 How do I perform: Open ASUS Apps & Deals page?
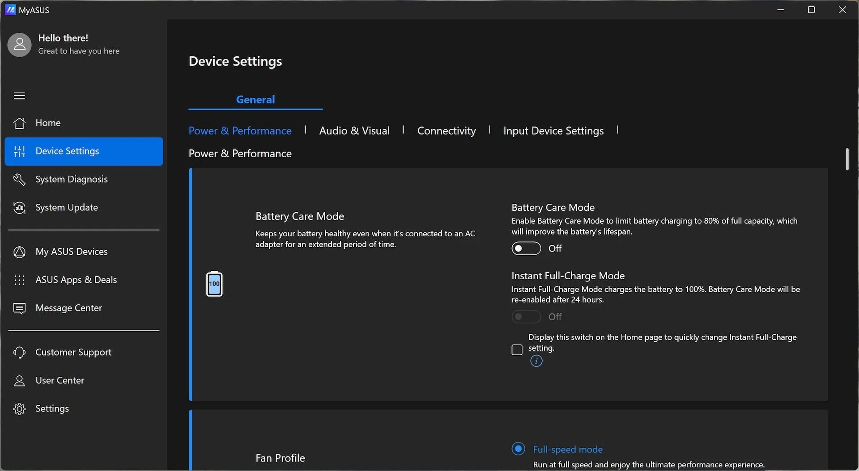pos(84,280)
